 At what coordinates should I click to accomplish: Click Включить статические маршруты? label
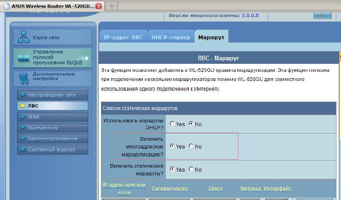click(136, 169)
